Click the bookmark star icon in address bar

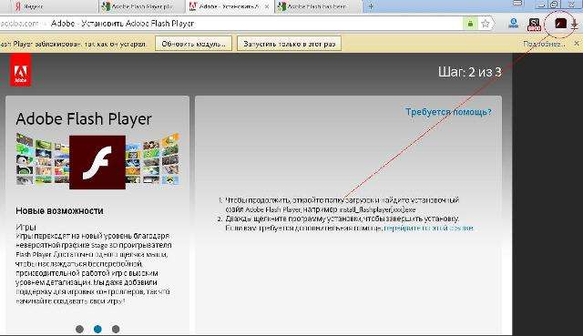point(486,24)
